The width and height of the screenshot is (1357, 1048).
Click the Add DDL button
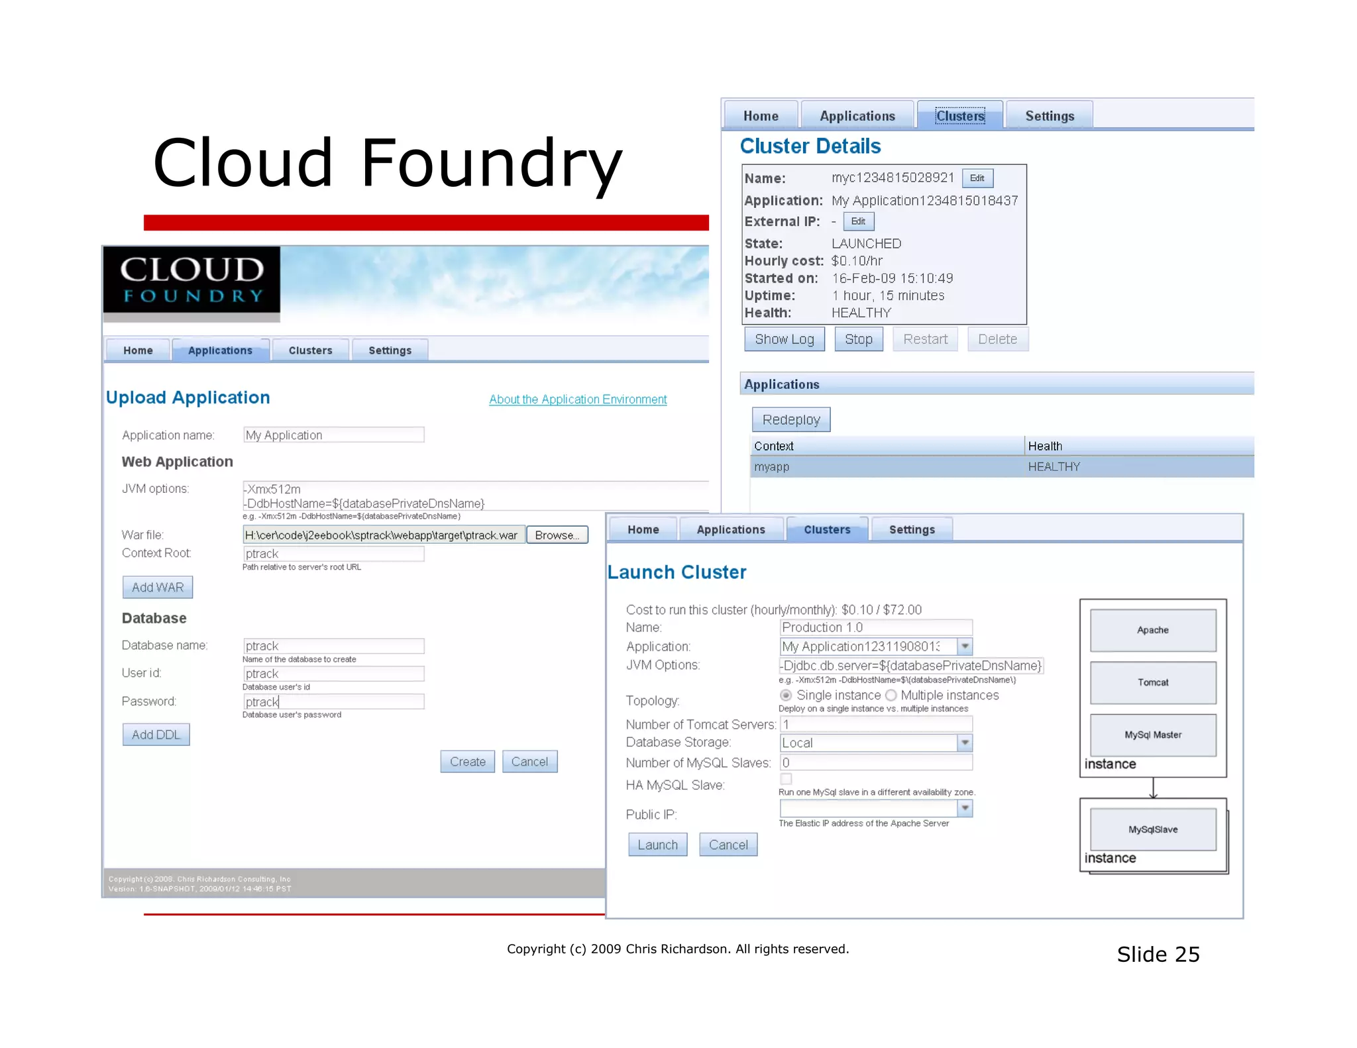tap(156, 734)
